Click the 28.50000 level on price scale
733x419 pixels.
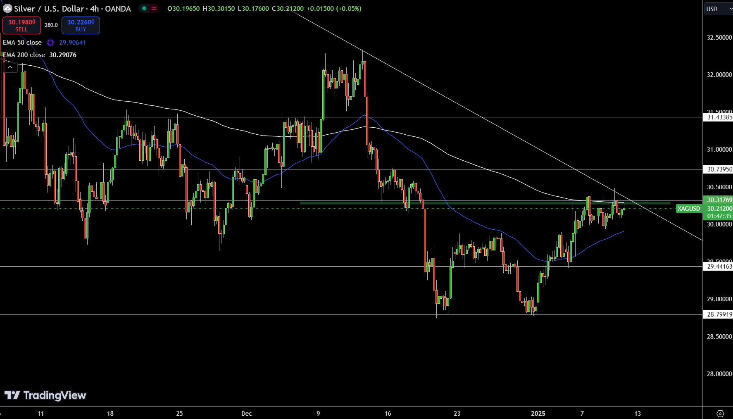coord(719,337)
